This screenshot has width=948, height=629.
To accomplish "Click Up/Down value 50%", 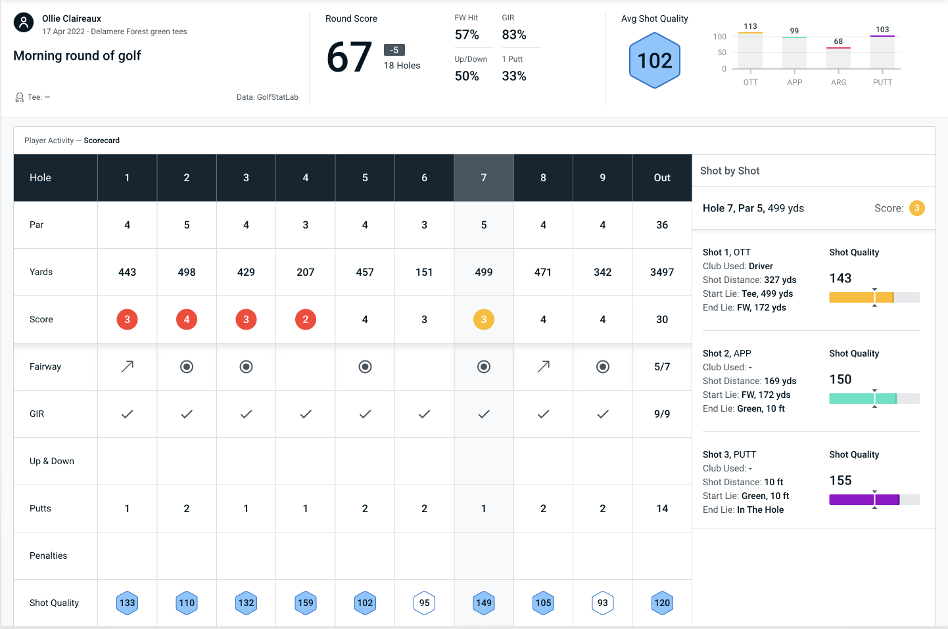I will click(x=467, y=76).
